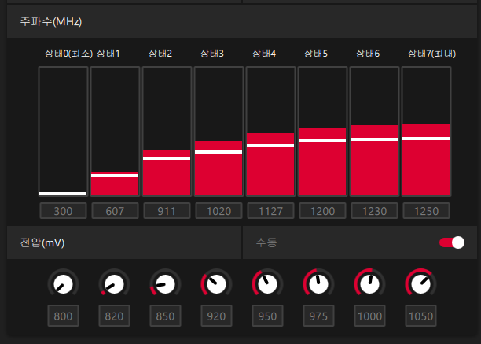Adjust the 상태5 frequency slider bar

322,131
